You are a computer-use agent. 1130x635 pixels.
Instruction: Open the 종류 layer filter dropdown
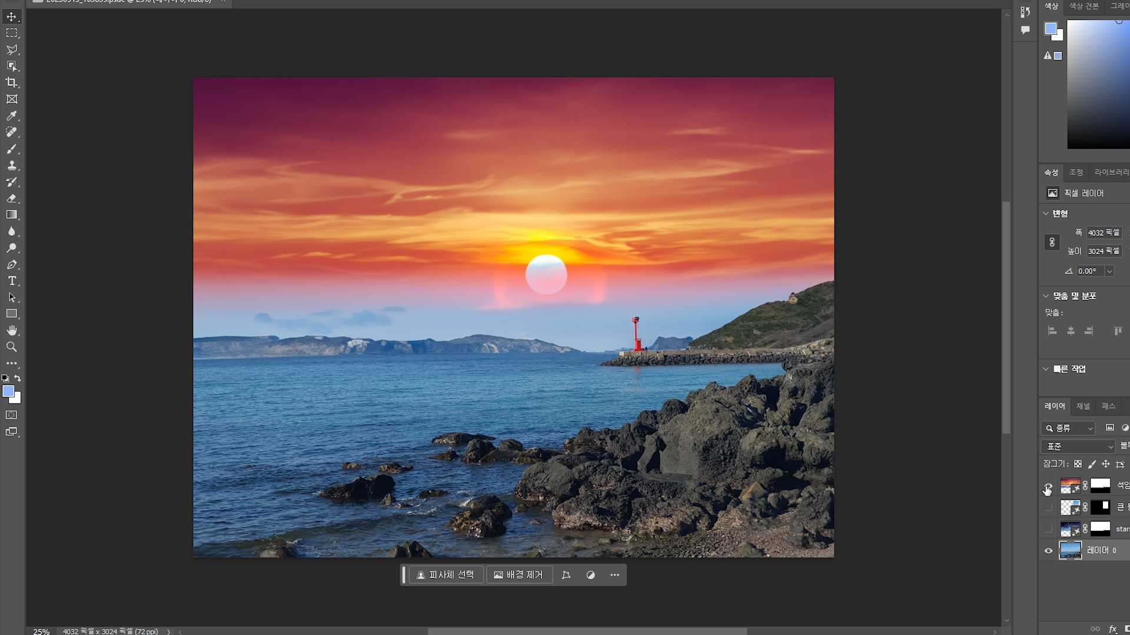[1068, 429]
